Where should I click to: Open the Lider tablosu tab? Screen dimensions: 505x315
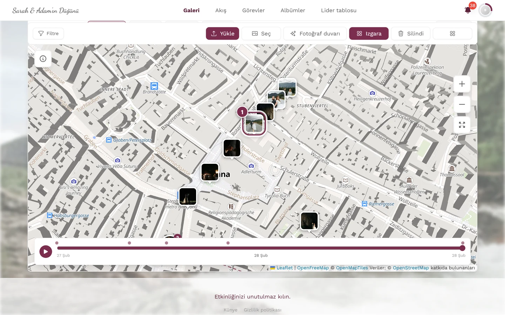click(x=339, y=10)
